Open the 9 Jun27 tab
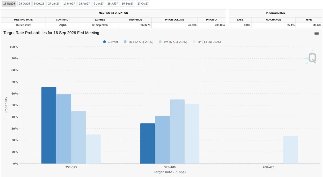 99,4
